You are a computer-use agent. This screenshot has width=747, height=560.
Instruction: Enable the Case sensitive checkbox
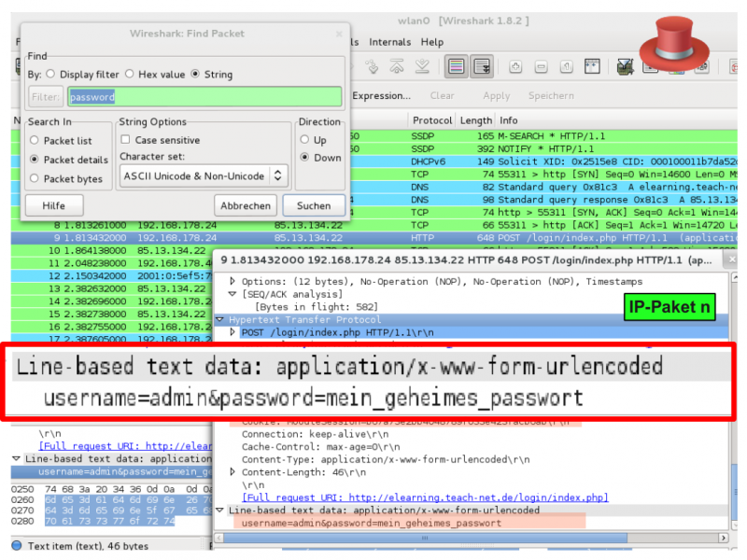(x=126, y=140)
